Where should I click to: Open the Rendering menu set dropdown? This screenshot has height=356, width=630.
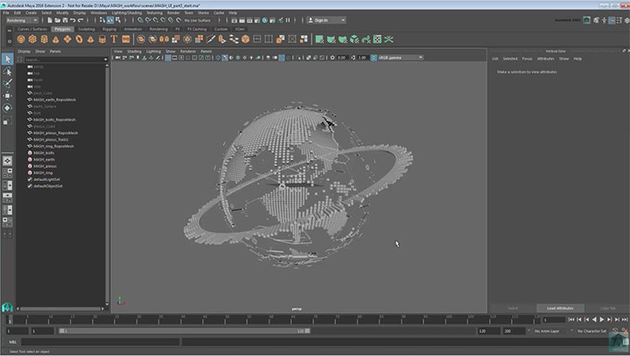point(22,20)
